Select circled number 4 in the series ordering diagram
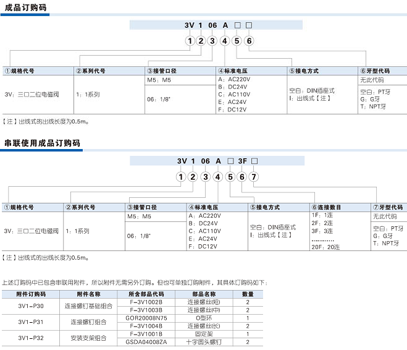 217,177
